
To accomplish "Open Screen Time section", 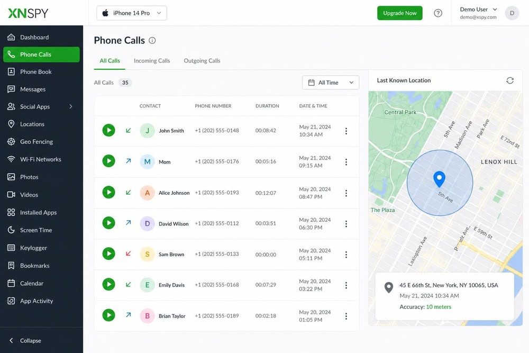I will pyautogui.click(x=41, y=230).
